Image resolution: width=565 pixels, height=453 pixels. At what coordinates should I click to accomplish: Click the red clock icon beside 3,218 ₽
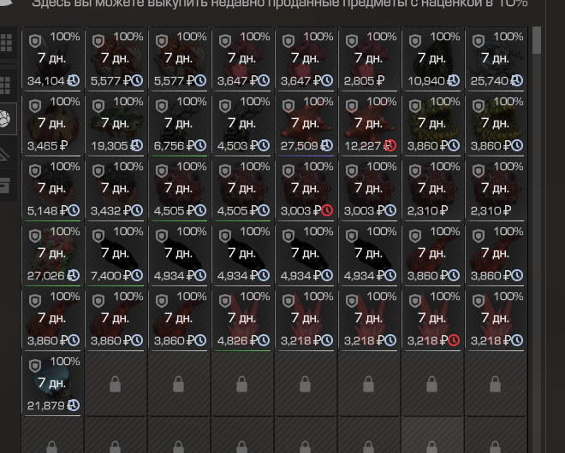[454, 340]
